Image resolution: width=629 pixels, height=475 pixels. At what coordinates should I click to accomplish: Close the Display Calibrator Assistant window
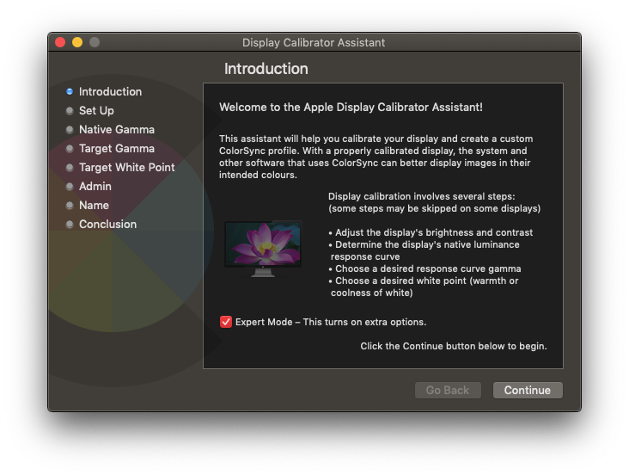(60, 42)
